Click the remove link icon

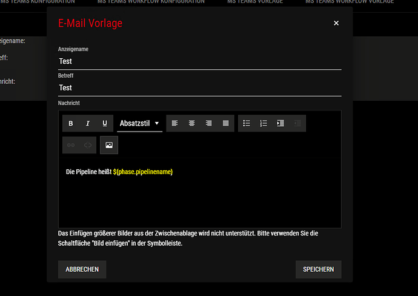click(x=88, y=145)
